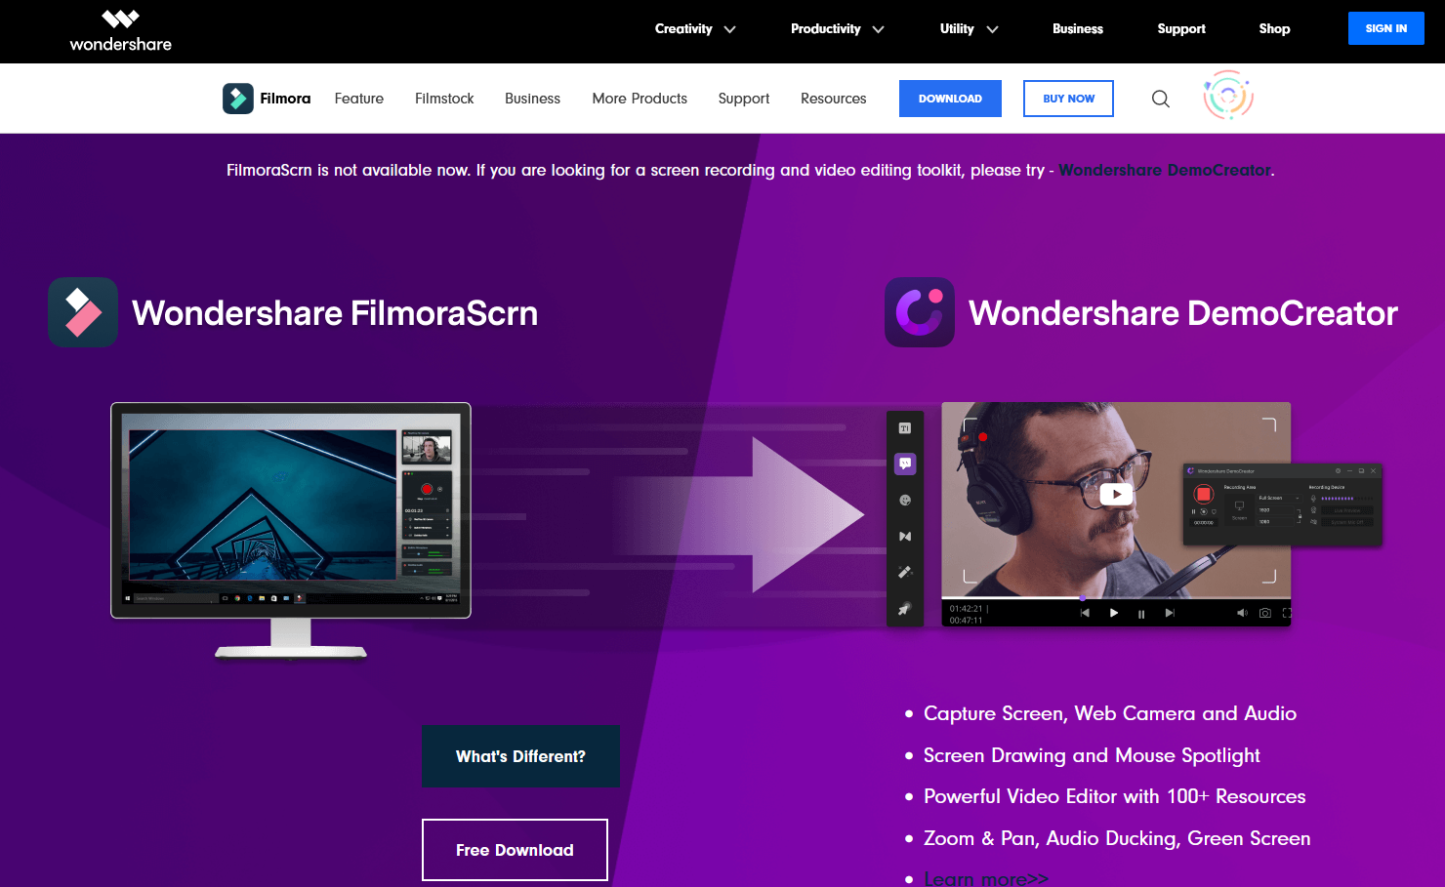Open Business in the top black bar

[x=1077, y=29]
